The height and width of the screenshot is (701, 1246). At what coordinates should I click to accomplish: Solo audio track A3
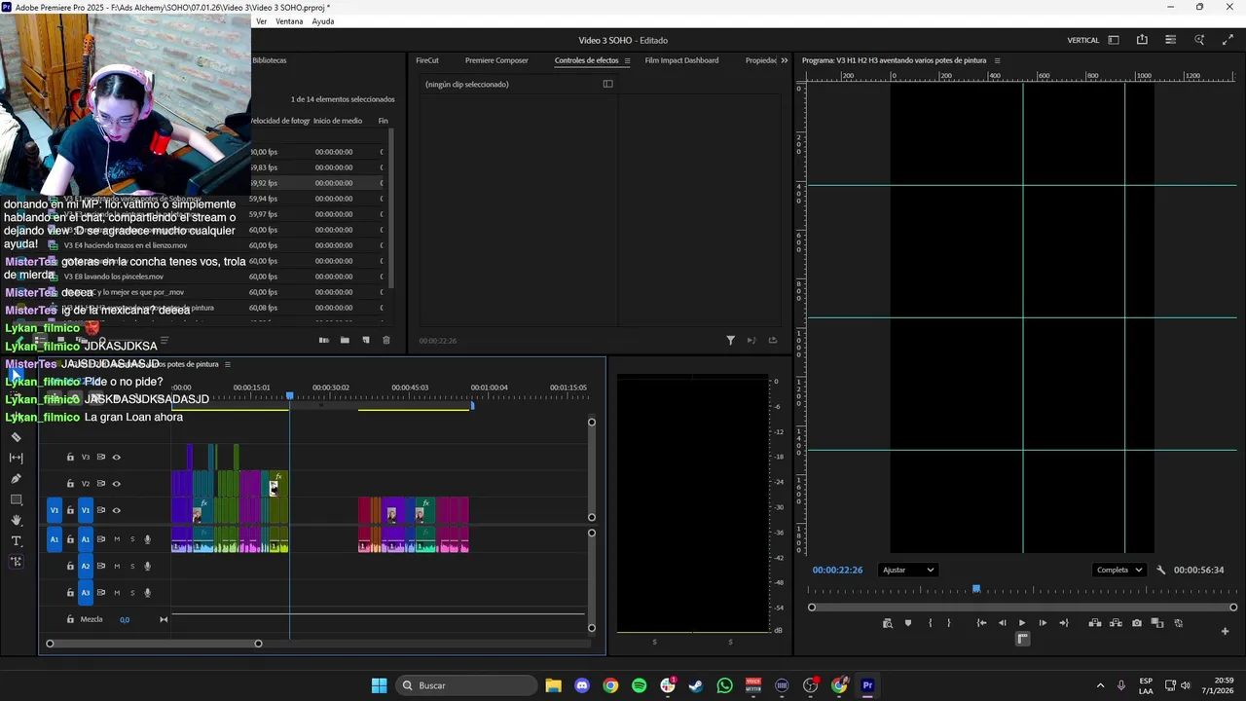click(x=132, y=593)
